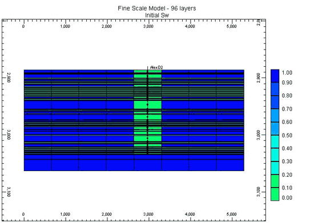Choose the 0.00 bright green legend swatch

coord(275,194)
